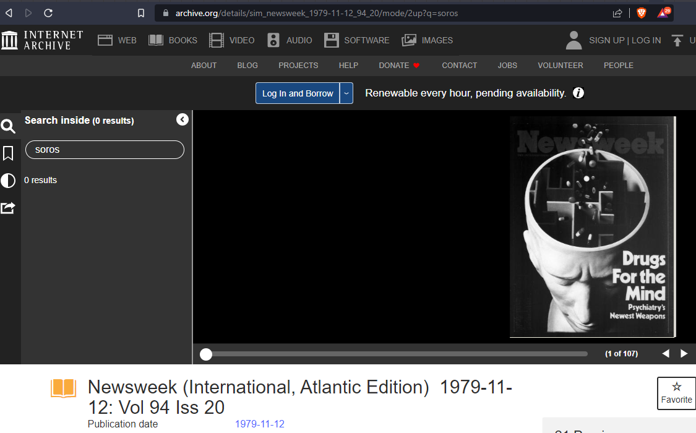This screenshot has height=433, width=696.
Task: Open the AUDIO media menu
Action: coord(290,40)
